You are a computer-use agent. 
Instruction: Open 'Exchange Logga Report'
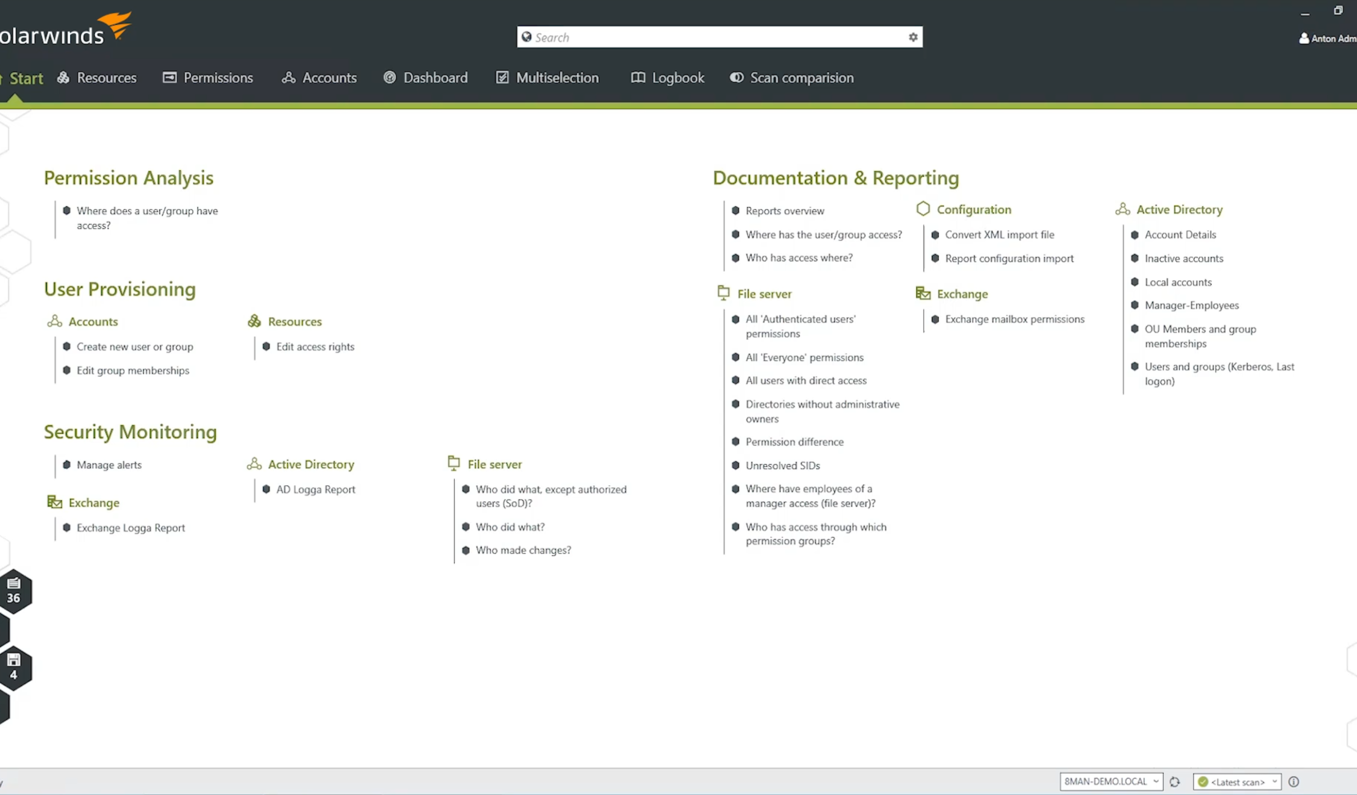click(x=131, y=527)
